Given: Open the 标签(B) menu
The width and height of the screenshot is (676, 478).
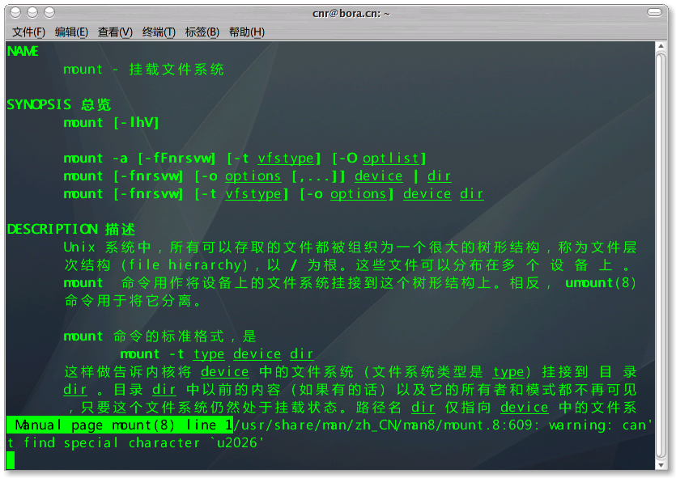Looking at the screenshot, I should coord(202,32).
